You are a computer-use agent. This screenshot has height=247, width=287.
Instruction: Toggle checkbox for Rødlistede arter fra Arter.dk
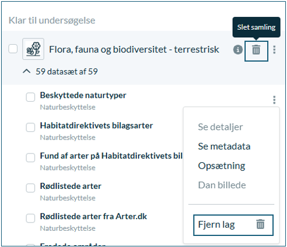tap(30, 218)
